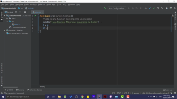Open the Git branch 03-OperacionesAritmeticas dropdown
177x99 pixels.
(x=156, y=93)
